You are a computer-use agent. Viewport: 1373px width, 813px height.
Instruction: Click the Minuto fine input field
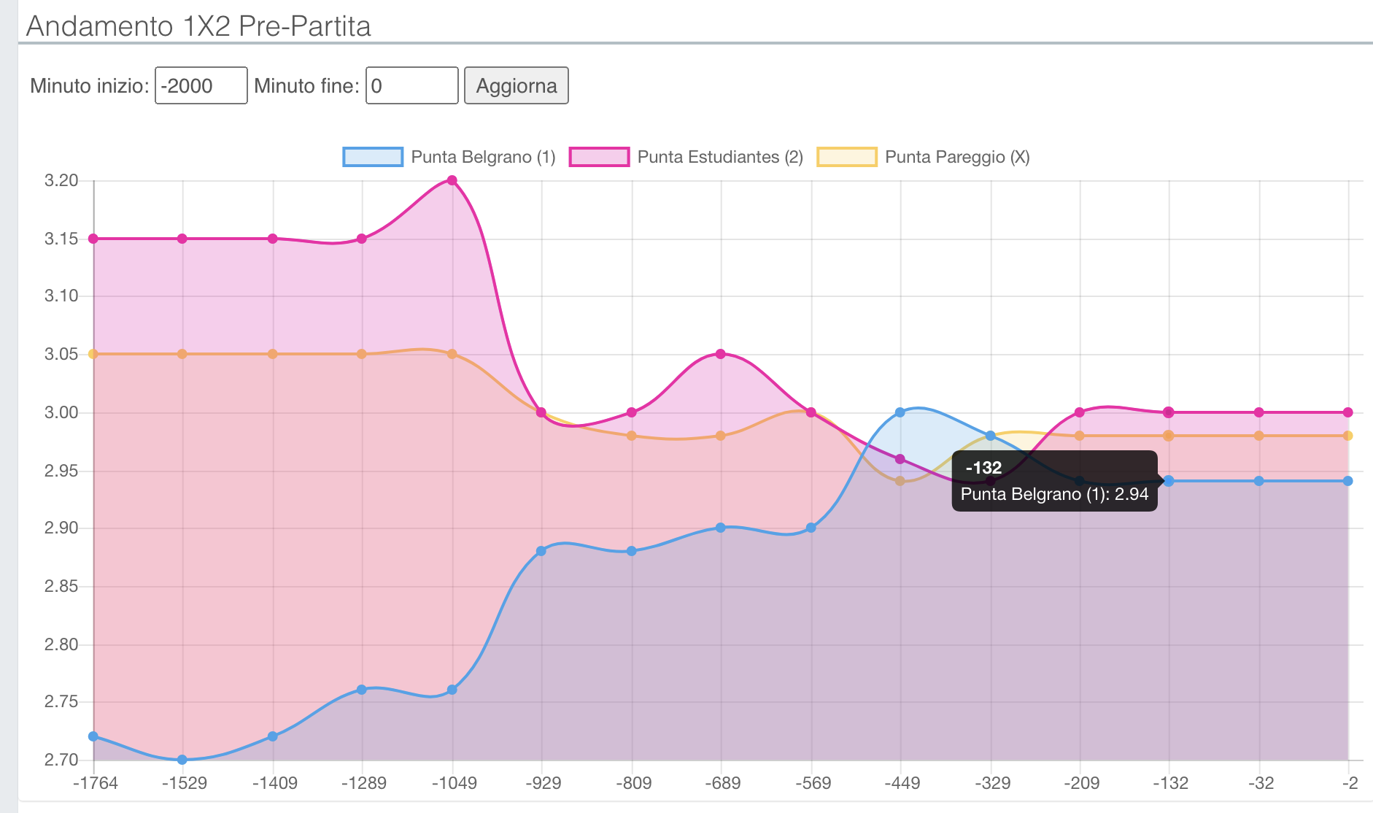coord(411,86)
